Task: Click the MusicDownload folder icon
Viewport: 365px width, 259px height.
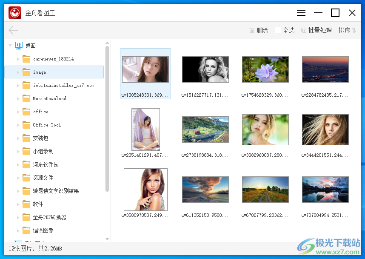Action: (26, 98)
